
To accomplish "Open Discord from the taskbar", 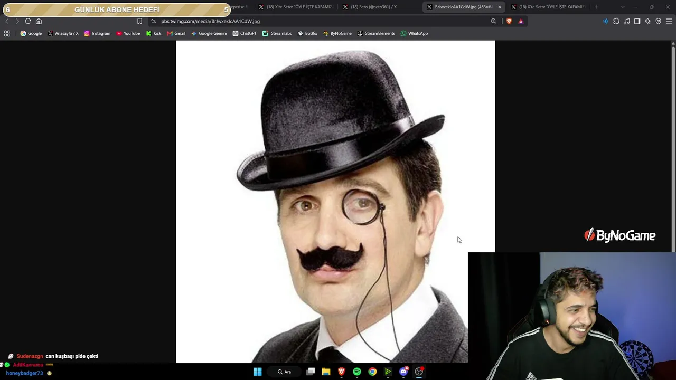I will click(403, 372).
